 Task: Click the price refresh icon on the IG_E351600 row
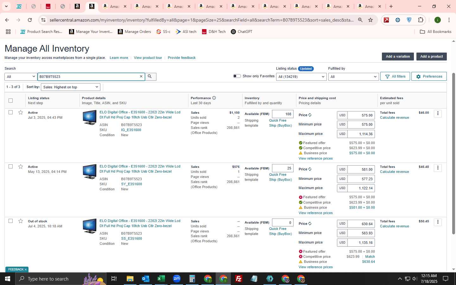pyautogui.click(x=310, y=115)
